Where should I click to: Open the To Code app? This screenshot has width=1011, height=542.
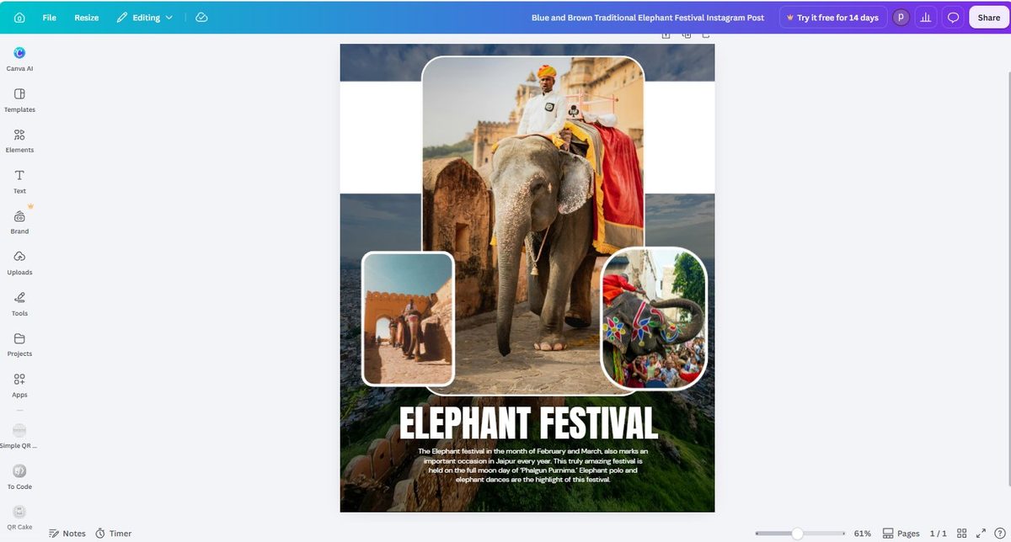19,476
